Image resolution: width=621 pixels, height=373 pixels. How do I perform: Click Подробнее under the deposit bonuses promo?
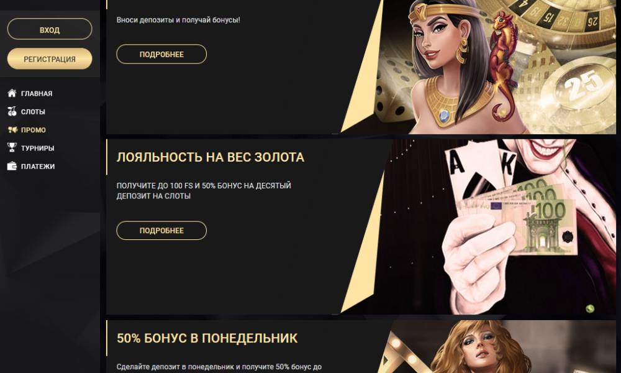[161, 54]
